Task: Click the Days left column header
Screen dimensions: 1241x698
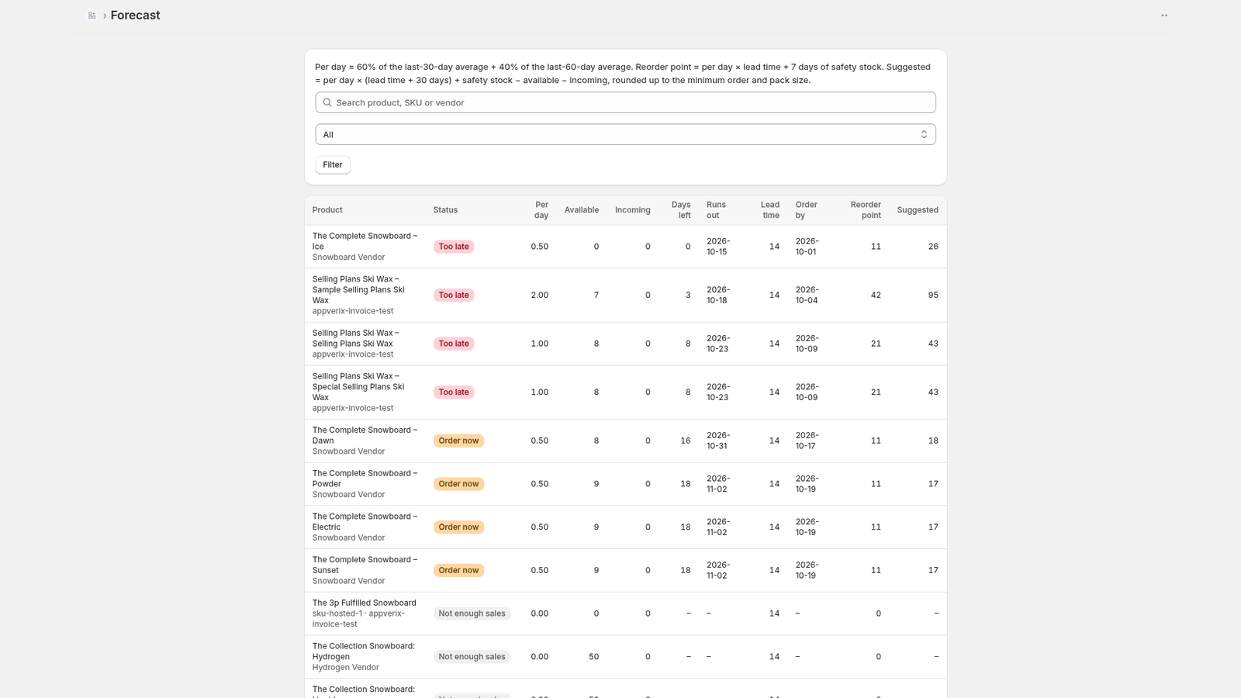Action: click(x=681, y=210)
